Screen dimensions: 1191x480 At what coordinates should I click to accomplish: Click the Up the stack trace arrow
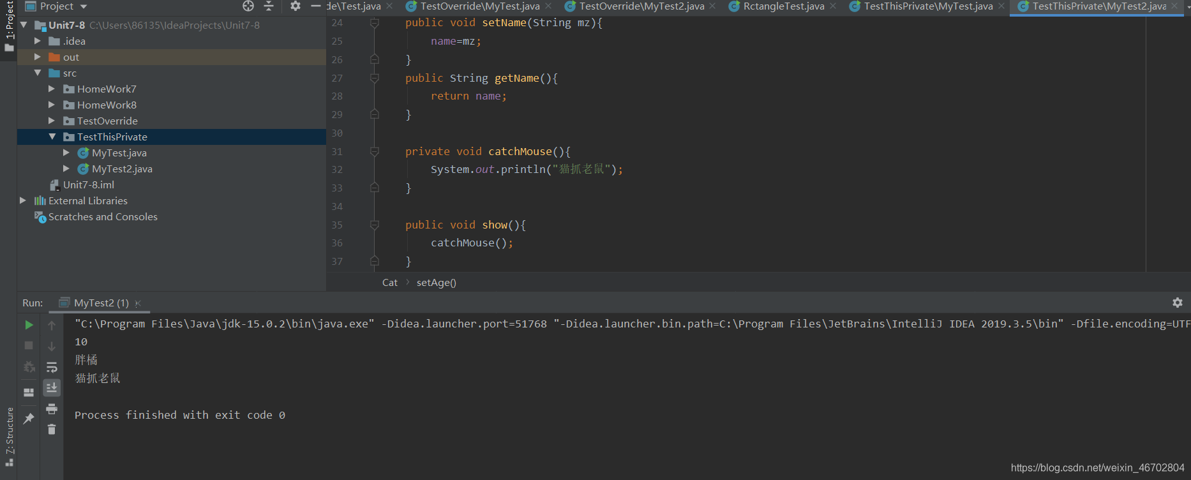[52, 326]
